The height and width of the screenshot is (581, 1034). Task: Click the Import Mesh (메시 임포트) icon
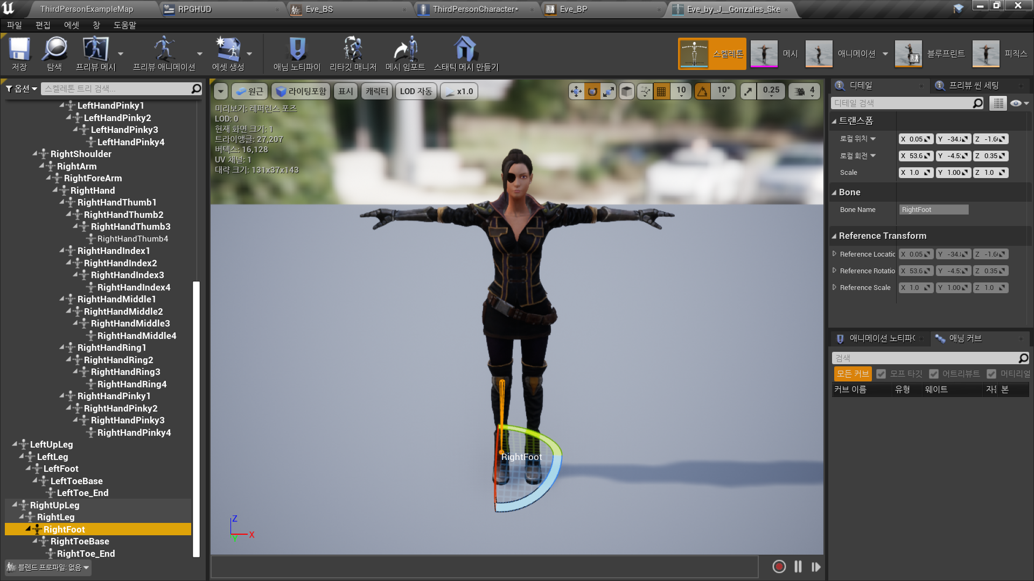pyautogui.click(x=405, y=49)
